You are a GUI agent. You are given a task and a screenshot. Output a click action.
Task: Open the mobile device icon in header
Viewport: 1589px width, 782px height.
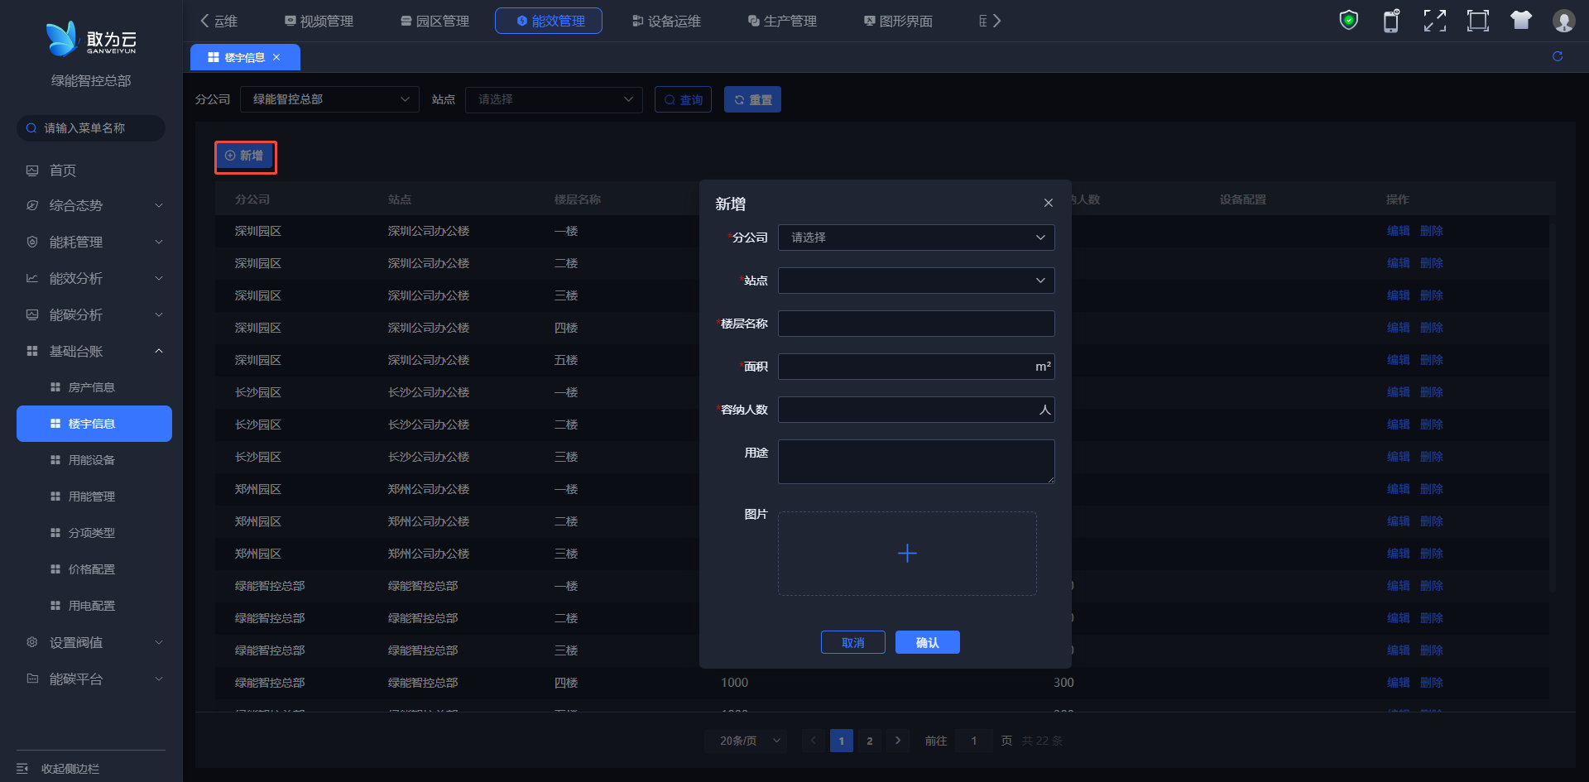click(1391, 21)
